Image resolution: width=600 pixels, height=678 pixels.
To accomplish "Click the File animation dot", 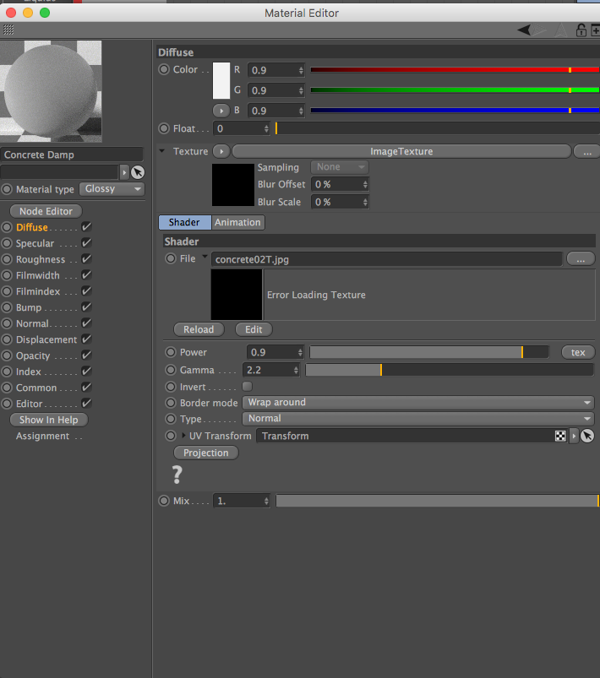I will coord(171,258).
